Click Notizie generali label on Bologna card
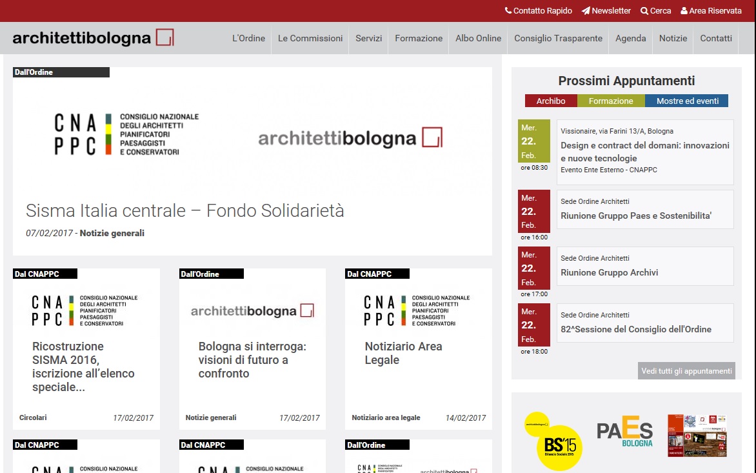 tap(211, 418)
